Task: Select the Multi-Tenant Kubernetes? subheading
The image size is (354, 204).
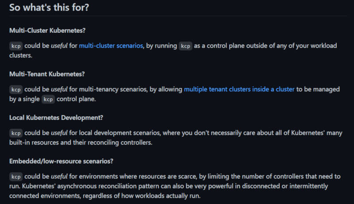Action: pyautogui.click(x=47, y=74)
